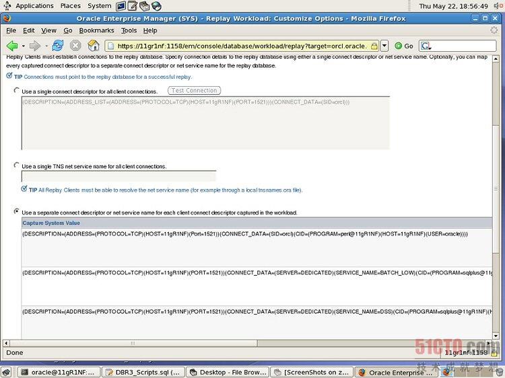
Task: Open the Applications menu in top panel
Action: coord(34,6)
